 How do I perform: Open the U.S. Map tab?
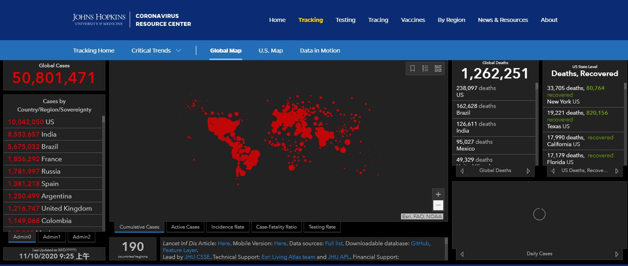point(271,51)
